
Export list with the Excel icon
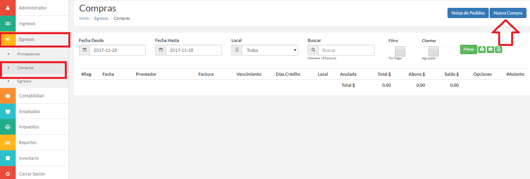498,49
